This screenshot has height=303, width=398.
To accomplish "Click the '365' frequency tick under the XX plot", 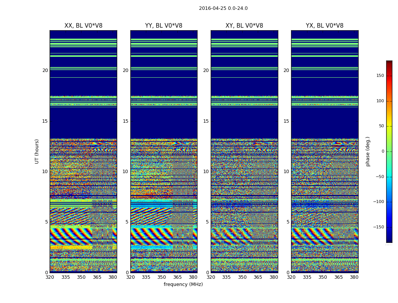I will pos(97,277).
